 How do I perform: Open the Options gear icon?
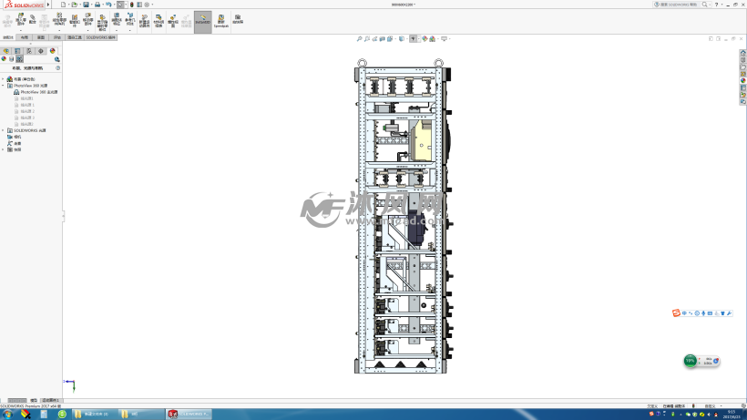click(147, 5)
